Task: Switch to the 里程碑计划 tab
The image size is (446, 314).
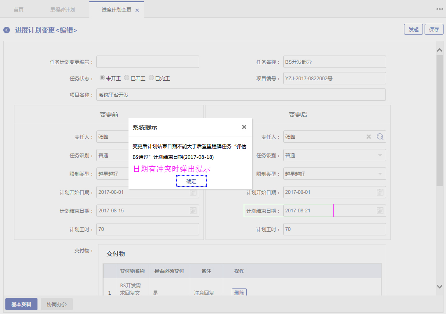Action: point(63,9)
